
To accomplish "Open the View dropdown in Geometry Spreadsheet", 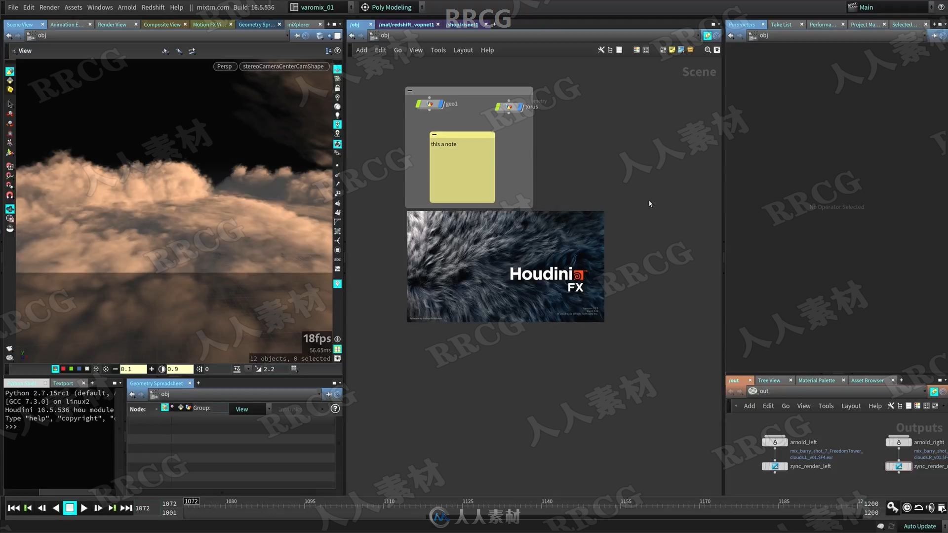I will coord(250,409).
